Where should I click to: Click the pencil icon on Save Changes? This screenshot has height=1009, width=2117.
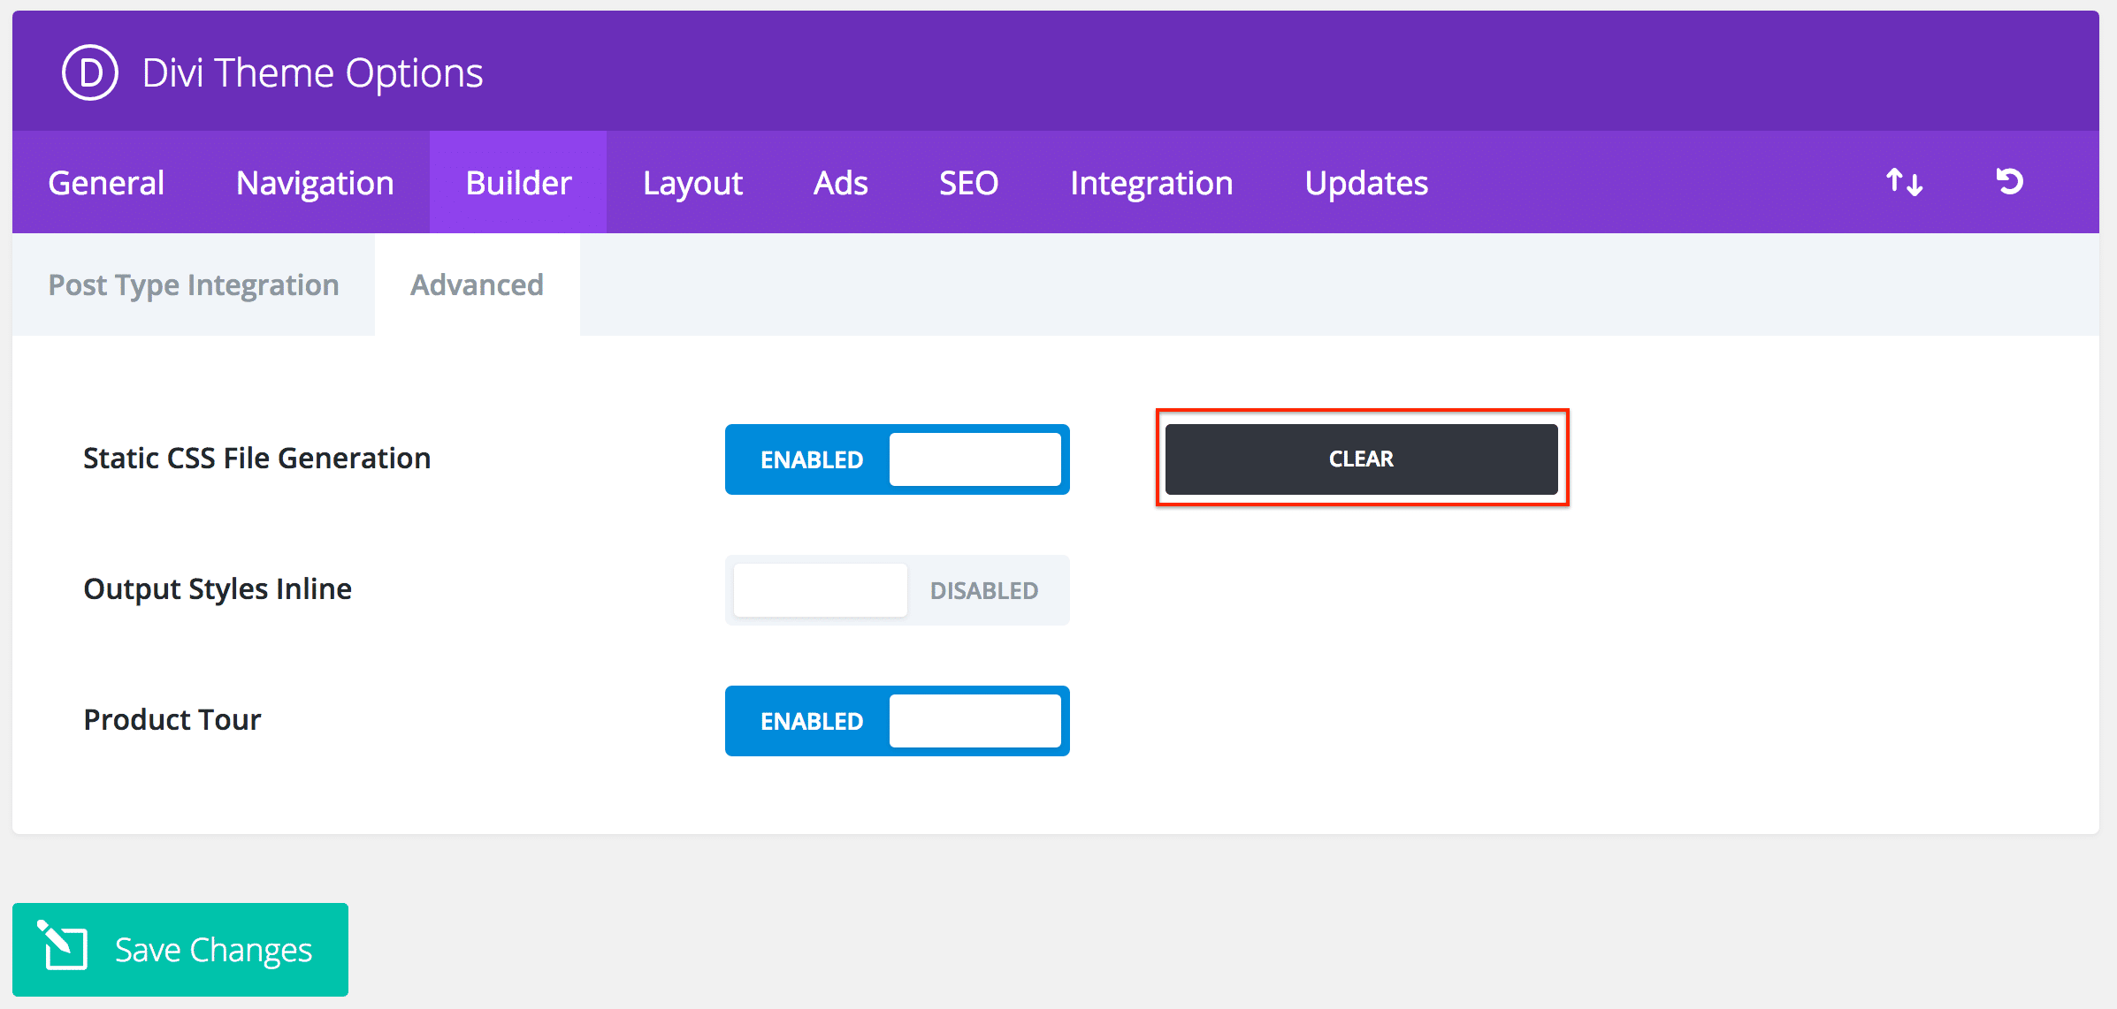[x=62, y=946]
